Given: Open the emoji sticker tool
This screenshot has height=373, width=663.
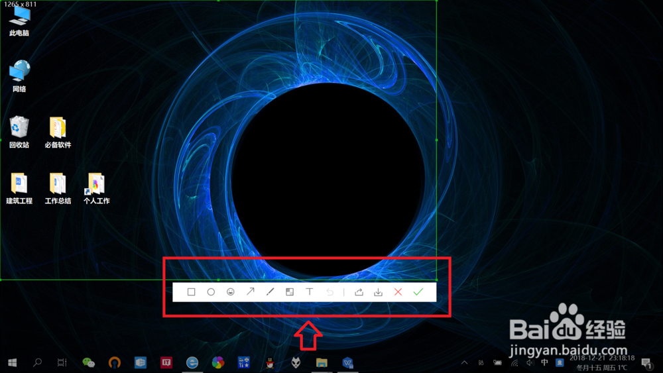Looking at the screenshot, I should pos(231,292).
